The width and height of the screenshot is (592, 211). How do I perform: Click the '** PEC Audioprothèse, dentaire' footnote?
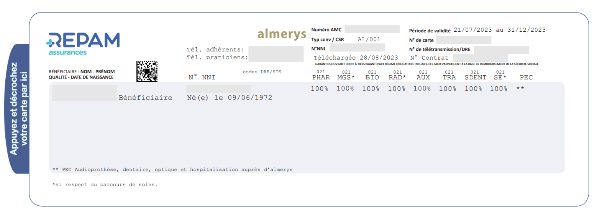(x=172, y=169)
